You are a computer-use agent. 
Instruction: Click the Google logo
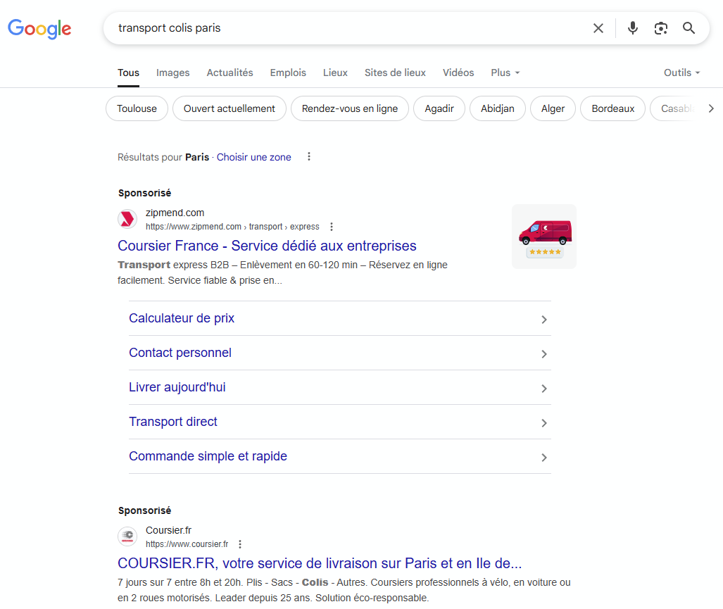point(39,28)
